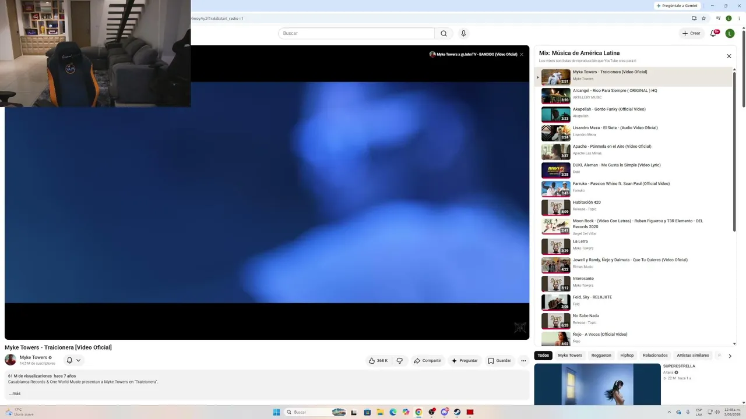Close the Mix playlist panel
This screenshot has width=746, height=419.
coord(729,56)
